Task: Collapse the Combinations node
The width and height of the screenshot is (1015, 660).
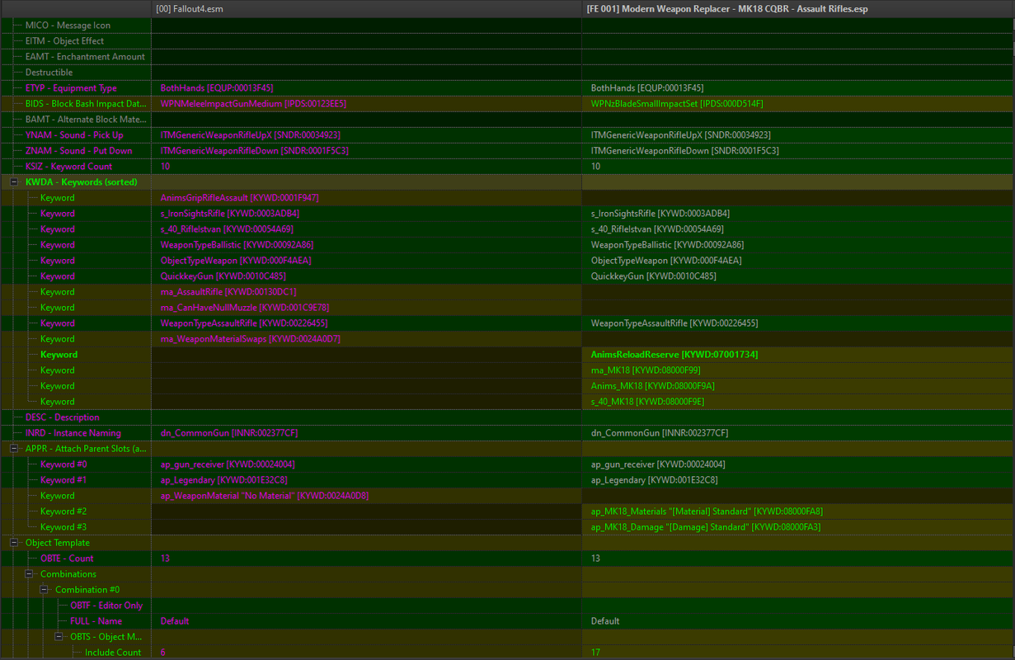Action: tap(29, 573)
